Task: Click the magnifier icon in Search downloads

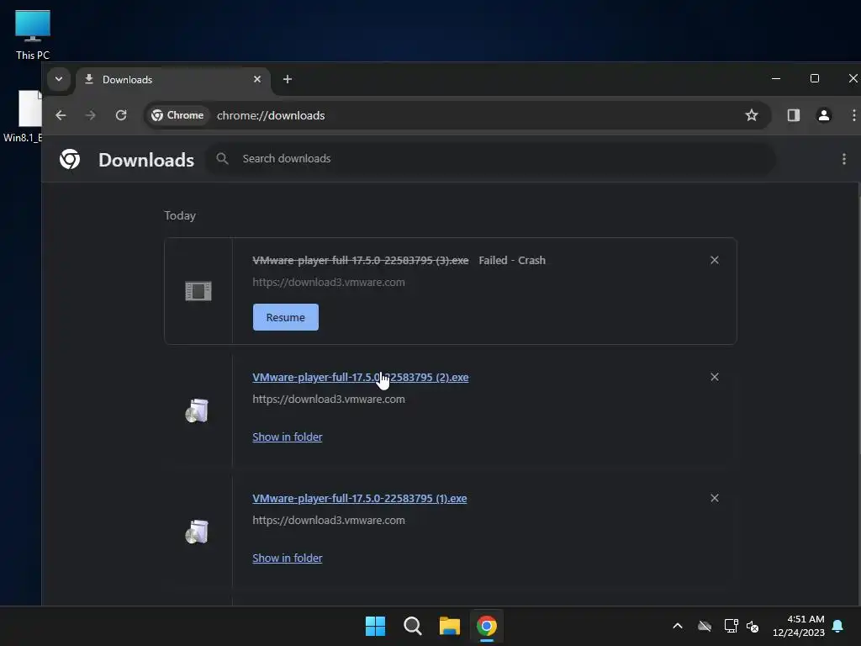Action: point(222,159)
